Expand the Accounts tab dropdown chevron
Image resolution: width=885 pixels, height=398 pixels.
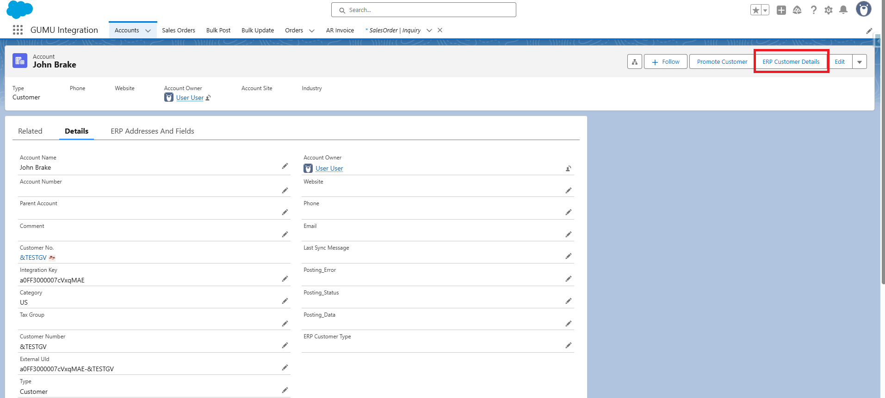148,31
